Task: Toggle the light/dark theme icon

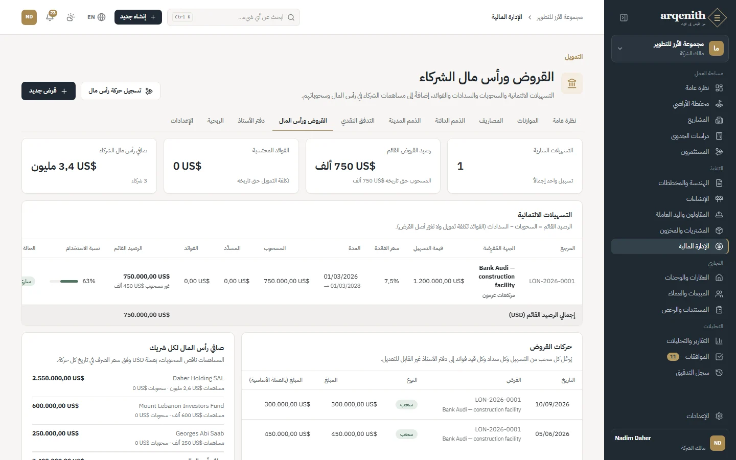Action: coord(71,17)
